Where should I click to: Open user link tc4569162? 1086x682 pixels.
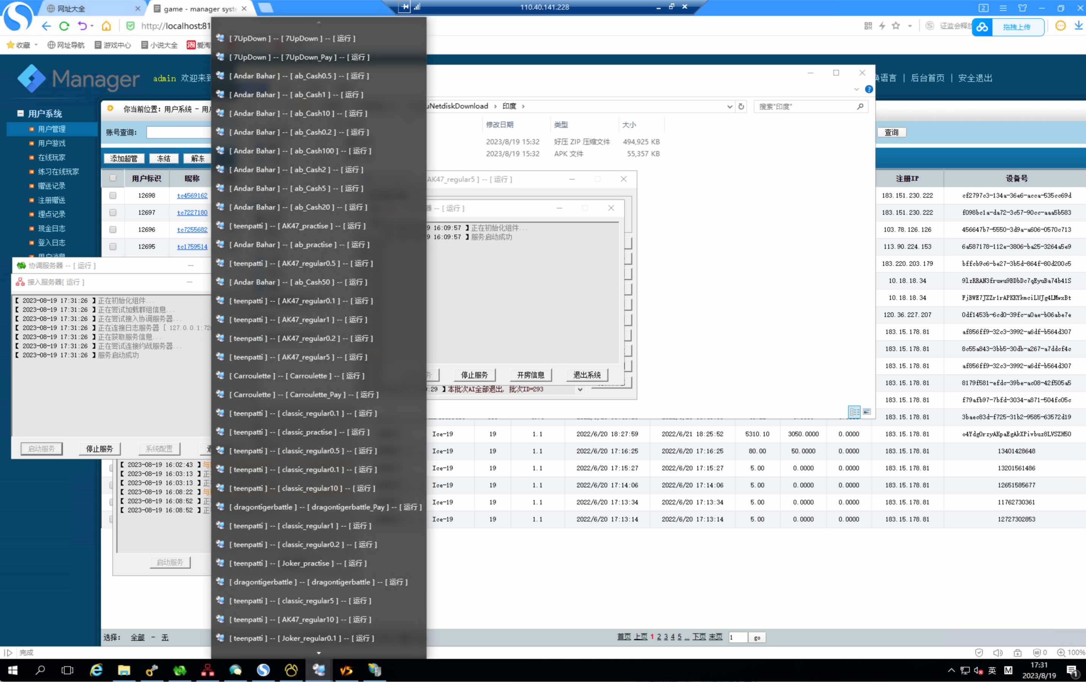pos(192,196)
